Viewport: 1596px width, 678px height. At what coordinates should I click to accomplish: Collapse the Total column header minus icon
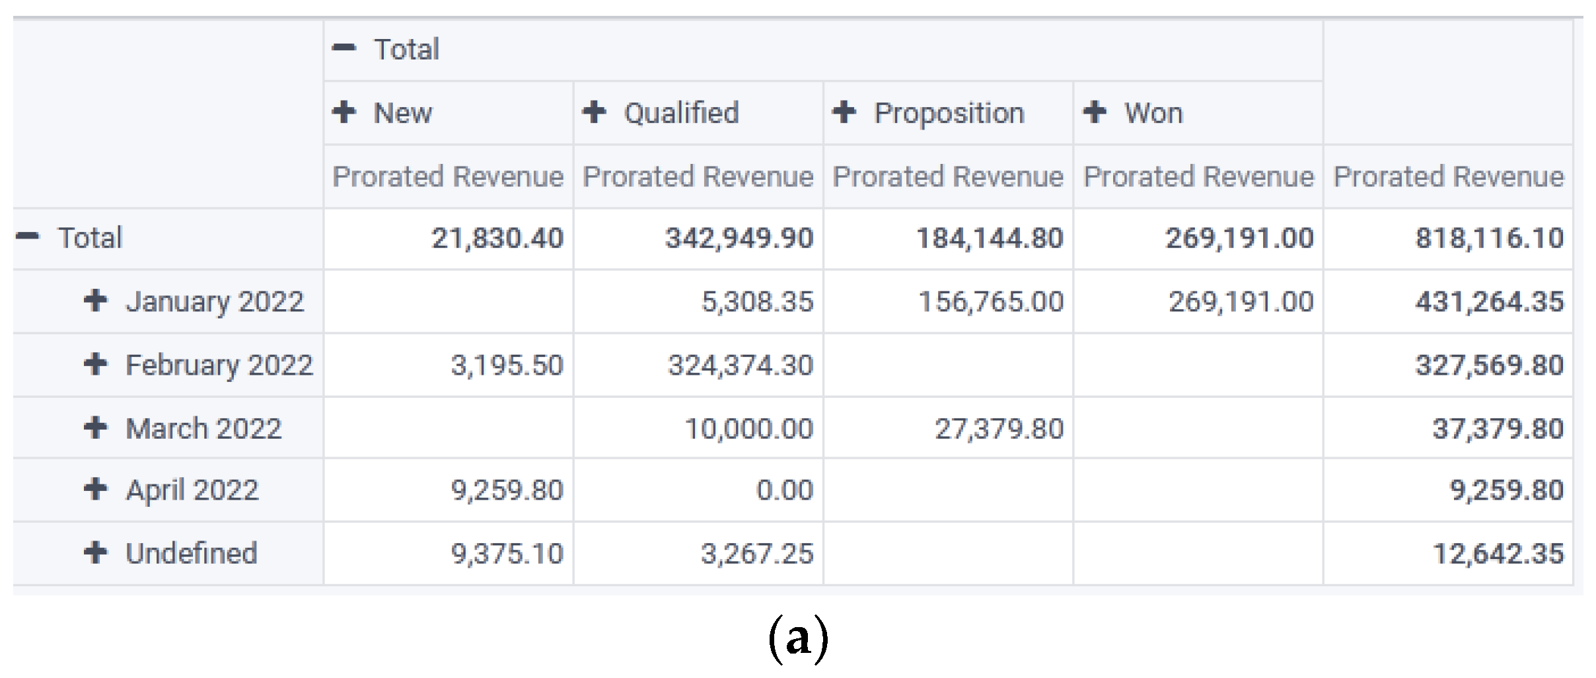[x=344, y=48]
